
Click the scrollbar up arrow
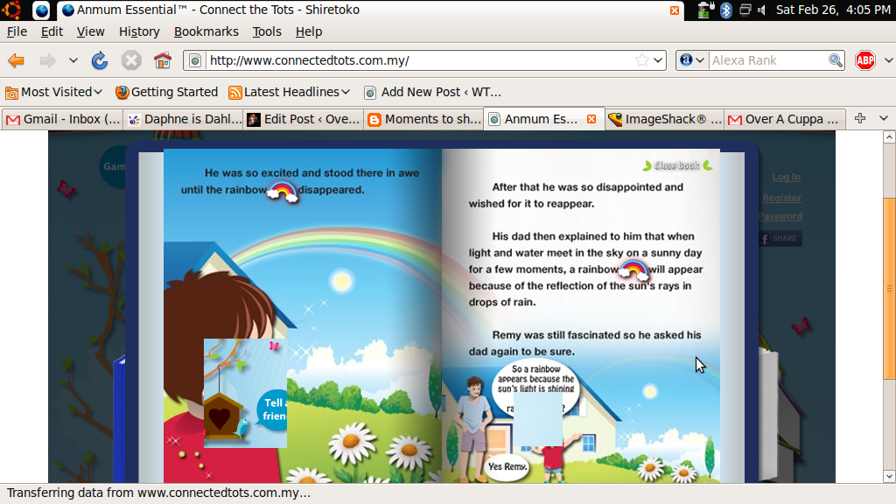889,137
